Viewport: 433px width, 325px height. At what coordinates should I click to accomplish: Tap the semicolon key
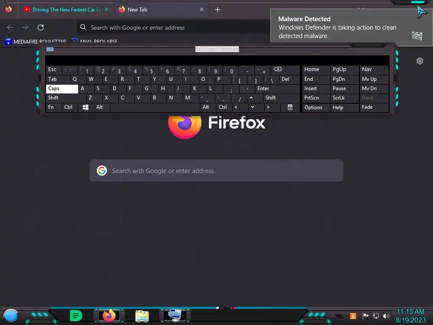click(x=231, y=89)
